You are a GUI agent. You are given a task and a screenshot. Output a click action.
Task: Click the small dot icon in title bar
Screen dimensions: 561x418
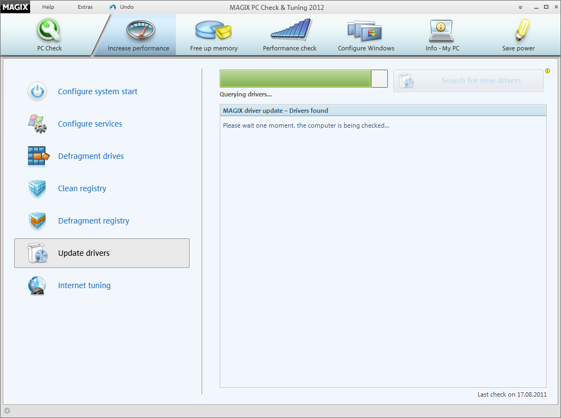click(x=520, y=7)
